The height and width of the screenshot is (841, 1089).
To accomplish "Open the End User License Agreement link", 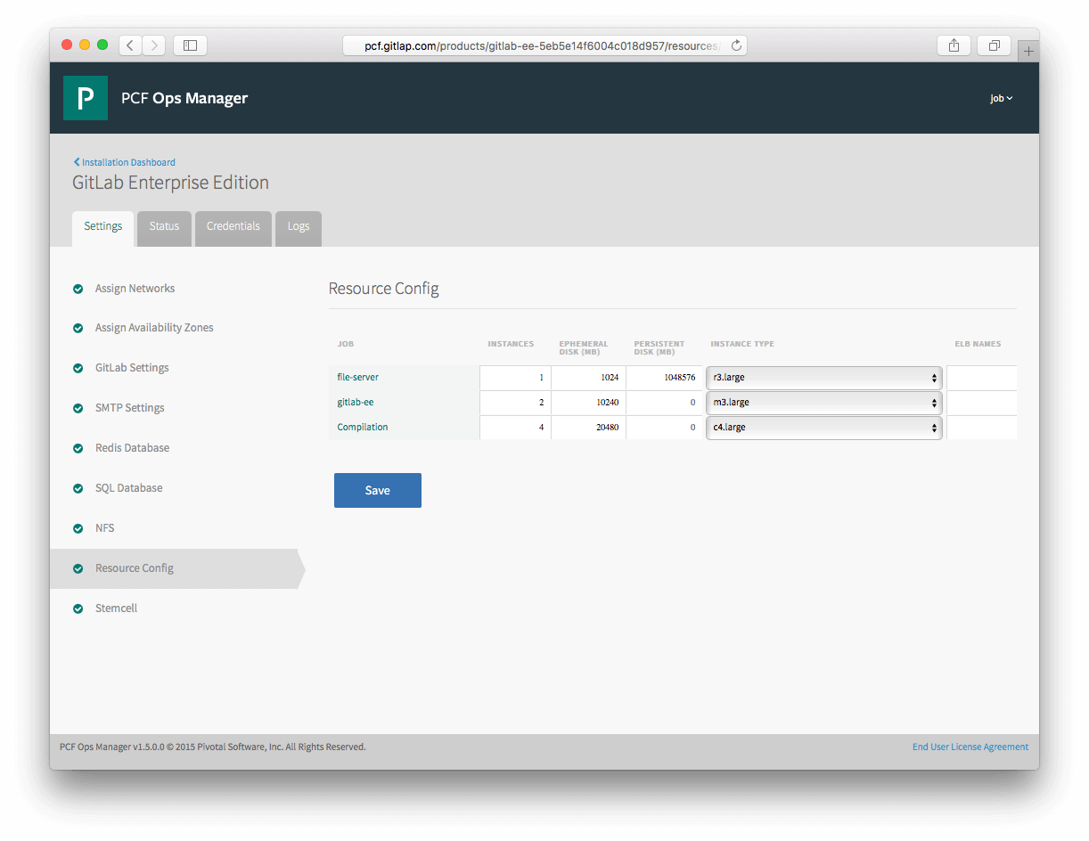I will tap(970, 747).
